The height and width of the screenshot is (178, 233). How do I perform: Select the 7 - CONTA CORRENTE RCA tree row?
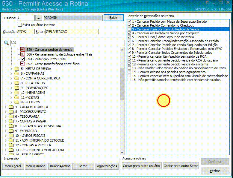tap(40, 78)
